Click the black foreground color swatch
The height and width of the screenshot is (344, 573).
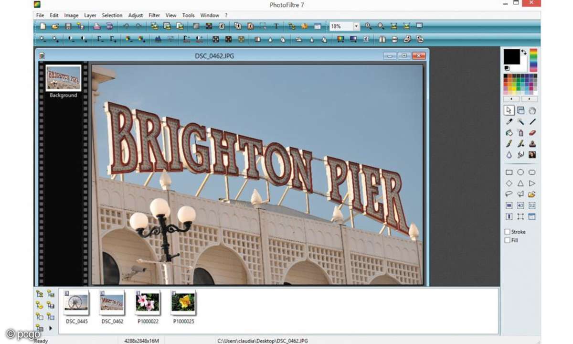point(511,56)
